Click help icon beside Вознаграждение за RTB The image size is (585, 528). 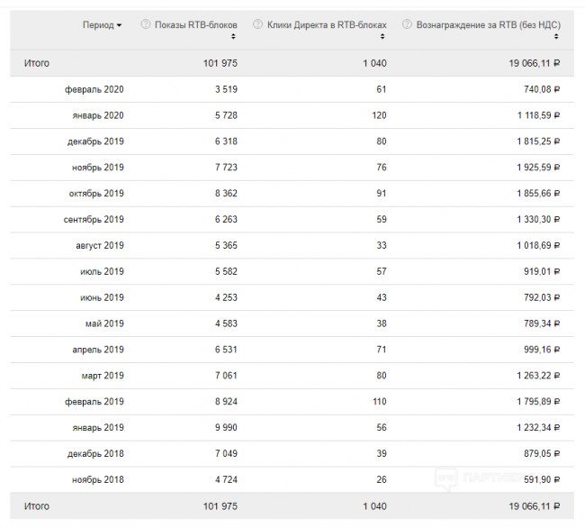click(407, 24)
